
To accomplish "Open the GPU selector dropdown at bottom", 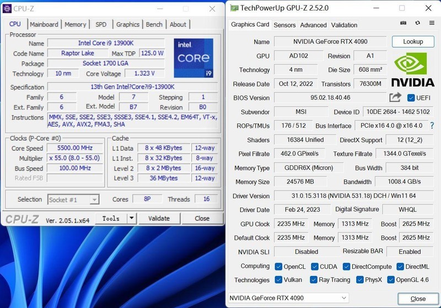I will [x=343, y=298].
